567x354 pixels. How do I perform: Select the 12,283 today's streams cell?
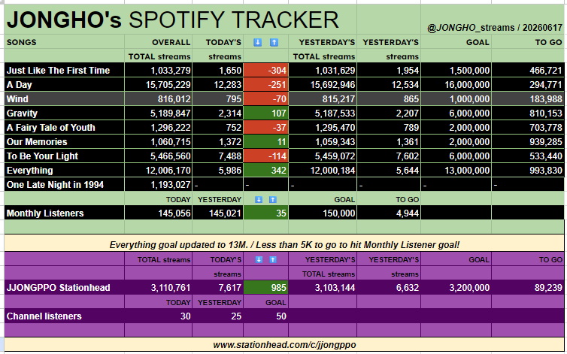[x=217, y=85]
